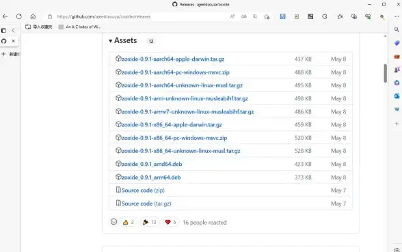Activate the read aloud icon in the address bar
This screenshot has width=402, height=252.
click(x=232, y=16)
